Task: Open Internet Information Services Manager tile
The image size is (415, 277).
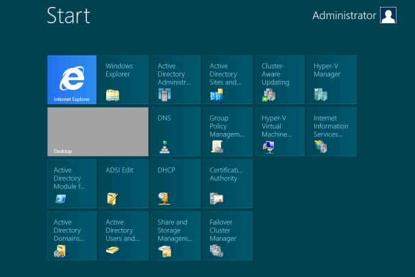Action: [332, 132]
